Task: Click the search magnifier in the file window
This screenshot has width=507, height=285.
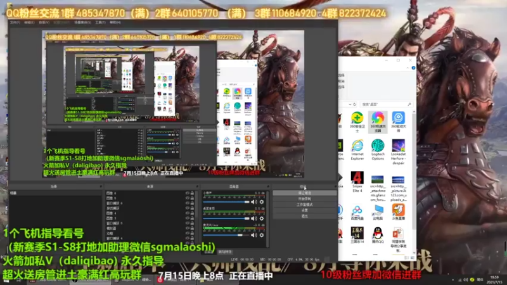Action: tap(409, 104)
